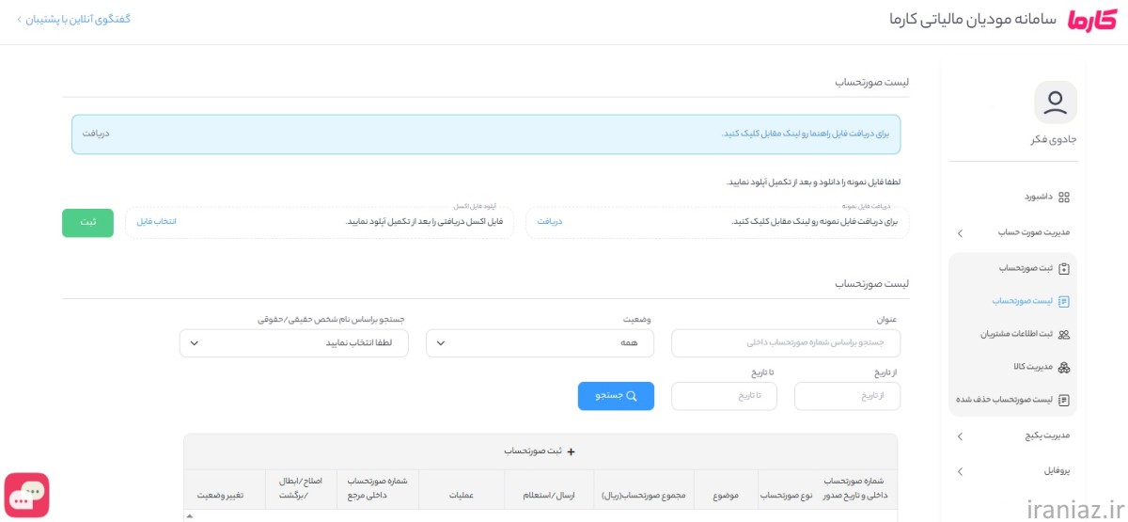Click the Karma logo in header

pyautogui.click(x=1092, y=21)
